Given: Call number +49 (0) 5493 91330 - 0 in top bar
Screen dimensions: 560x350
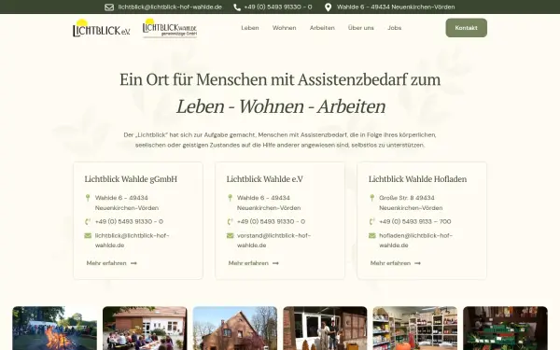Looking at the screenshot, I should coord(278,7).
